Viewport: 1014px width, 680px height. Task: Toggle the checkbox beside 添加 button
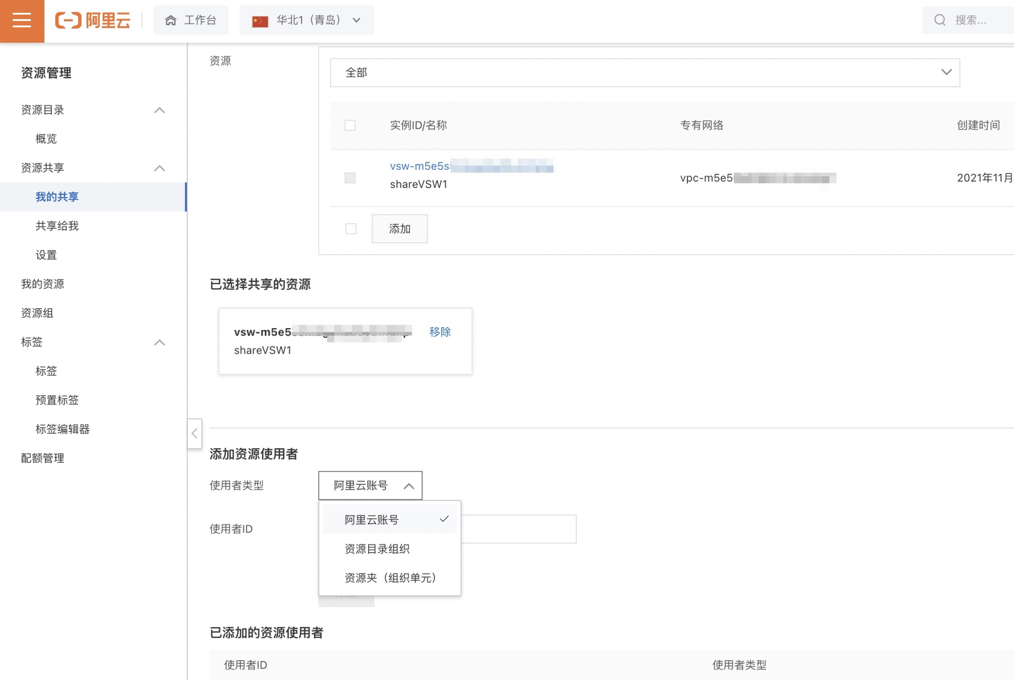tap(351, 229)
